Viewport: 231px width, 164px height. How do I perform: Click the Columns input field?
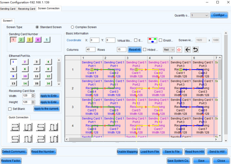pyautogui.click(x=91, y=50)
